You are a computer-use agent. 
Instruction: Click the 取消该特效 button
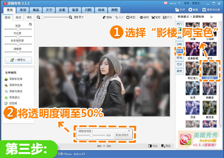(122, 135)
